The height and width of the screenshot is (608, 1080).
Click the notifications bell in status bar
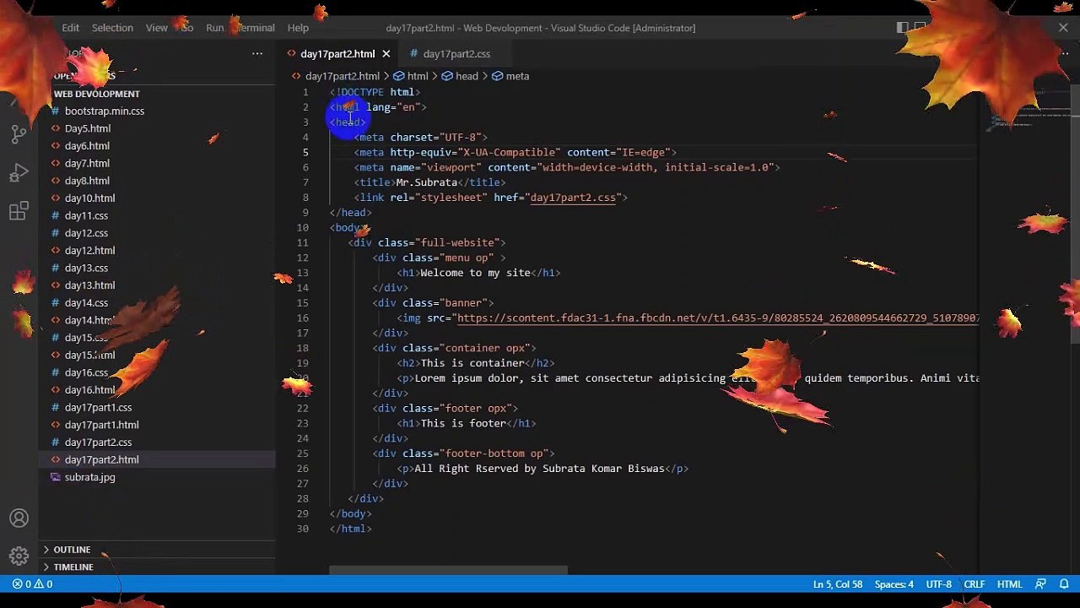coord(1063,584)
